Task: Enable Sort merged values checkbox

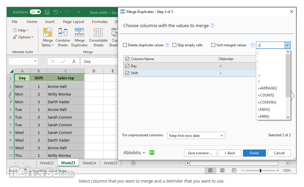Action: click(x=213, y=45)
